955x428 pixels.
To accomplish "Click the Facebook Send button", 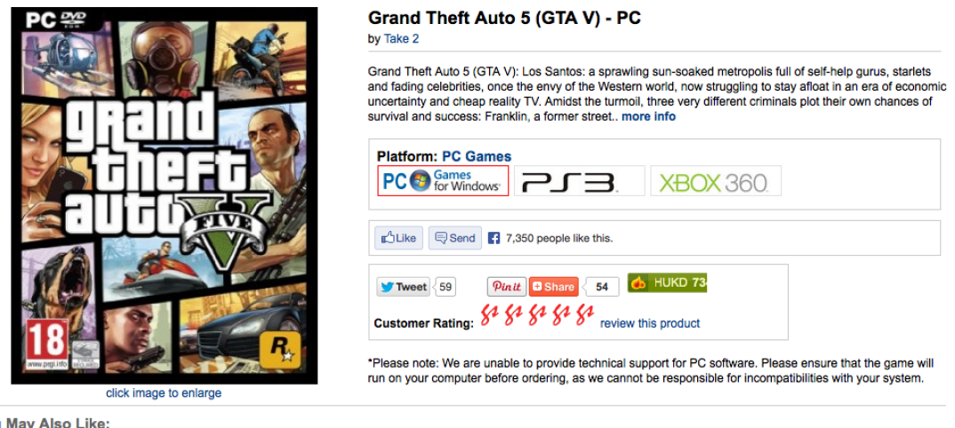I will pyautogui.click(x=454, y=238).
